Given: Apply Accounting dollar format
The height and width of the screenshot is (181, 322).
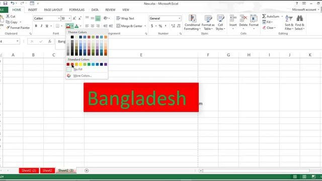Looking at the screenshot, I should click(152, 26).
